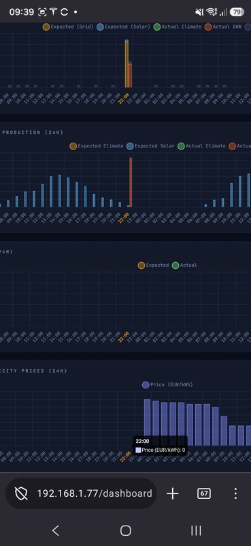Open the browser three-dot menu
Viewport: 251px width, 546px height.
click(x=235, y=493)
